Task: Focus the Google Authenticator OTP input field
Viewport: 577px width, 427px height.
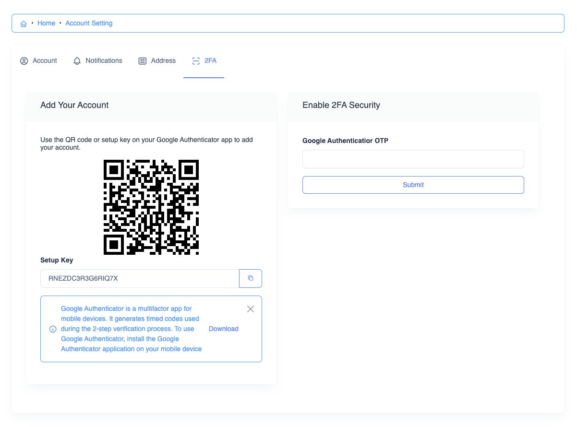Action: pos(413,159)
